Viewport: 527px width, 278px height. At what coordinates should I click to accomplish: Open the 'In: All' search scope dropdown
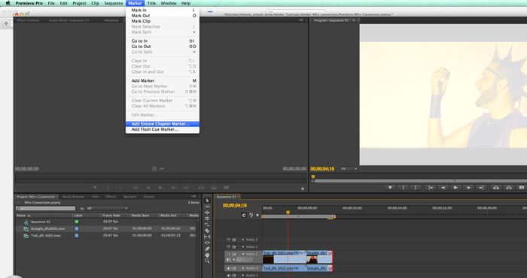click(x=107, y=208)
